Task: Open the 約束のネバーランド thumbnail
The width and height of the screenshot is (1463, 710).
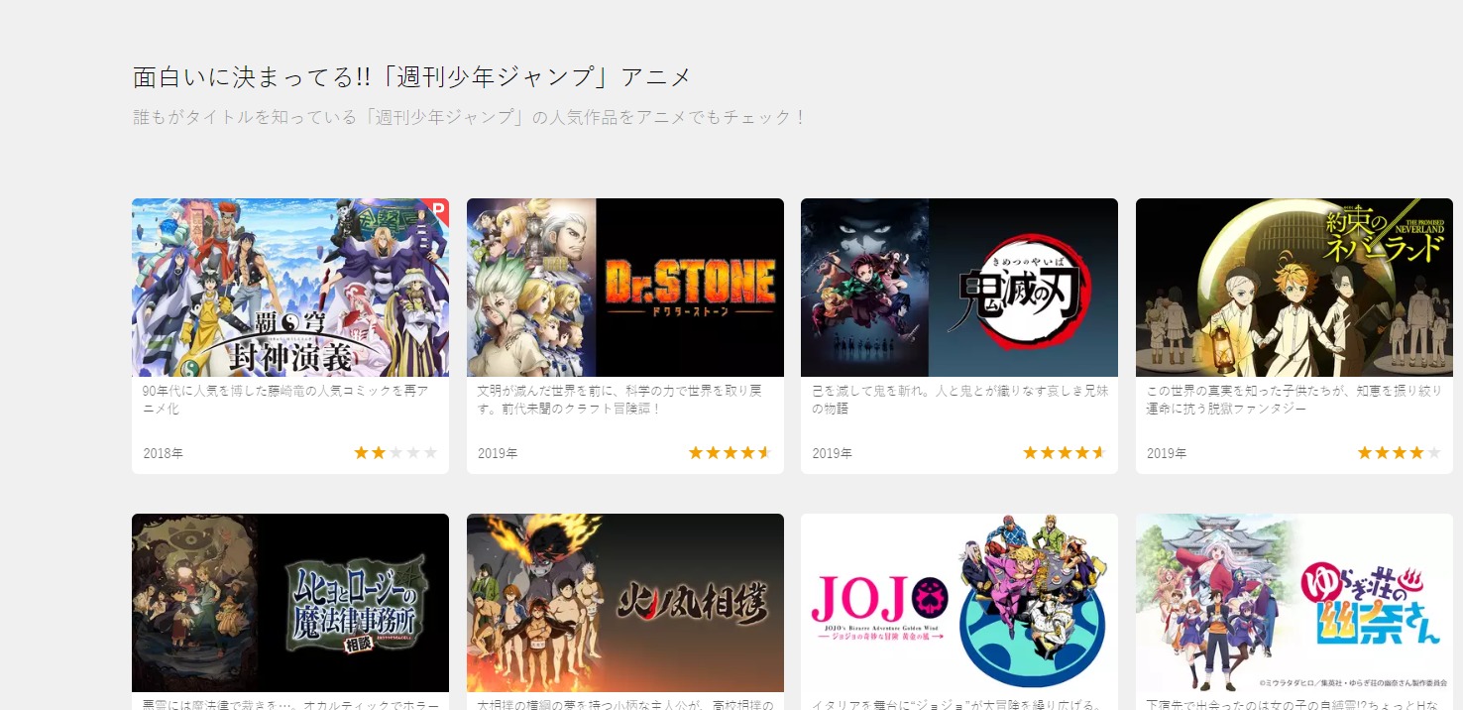Action: (x=1294, y=288)
